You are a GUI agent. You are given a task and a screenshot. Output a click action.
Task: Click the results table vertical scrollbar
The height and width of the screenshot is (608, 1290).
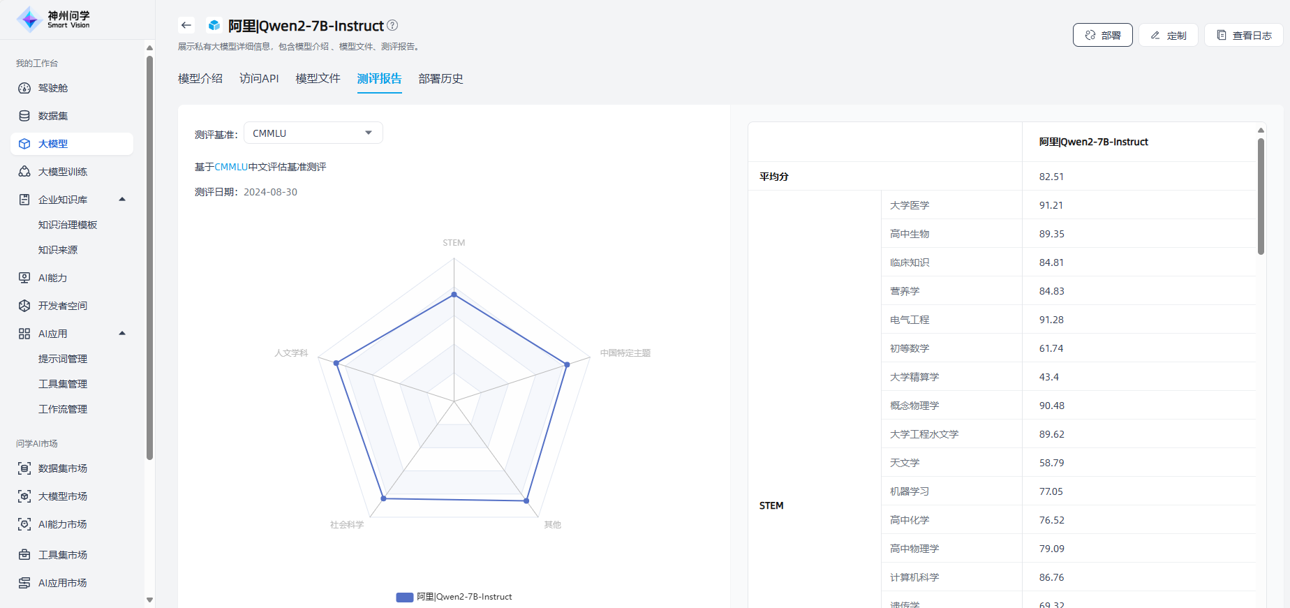[1261, 197]
